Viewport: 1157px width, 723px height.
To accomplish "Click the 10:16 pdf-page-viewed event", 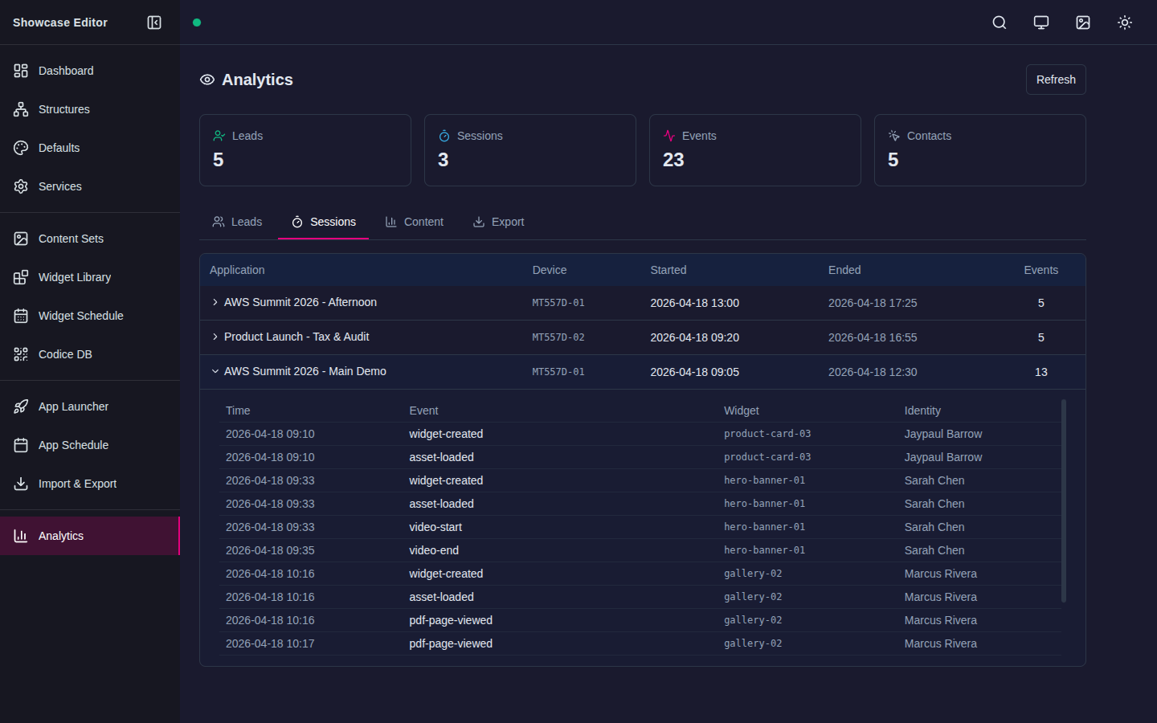I will [x=640, y=620].
